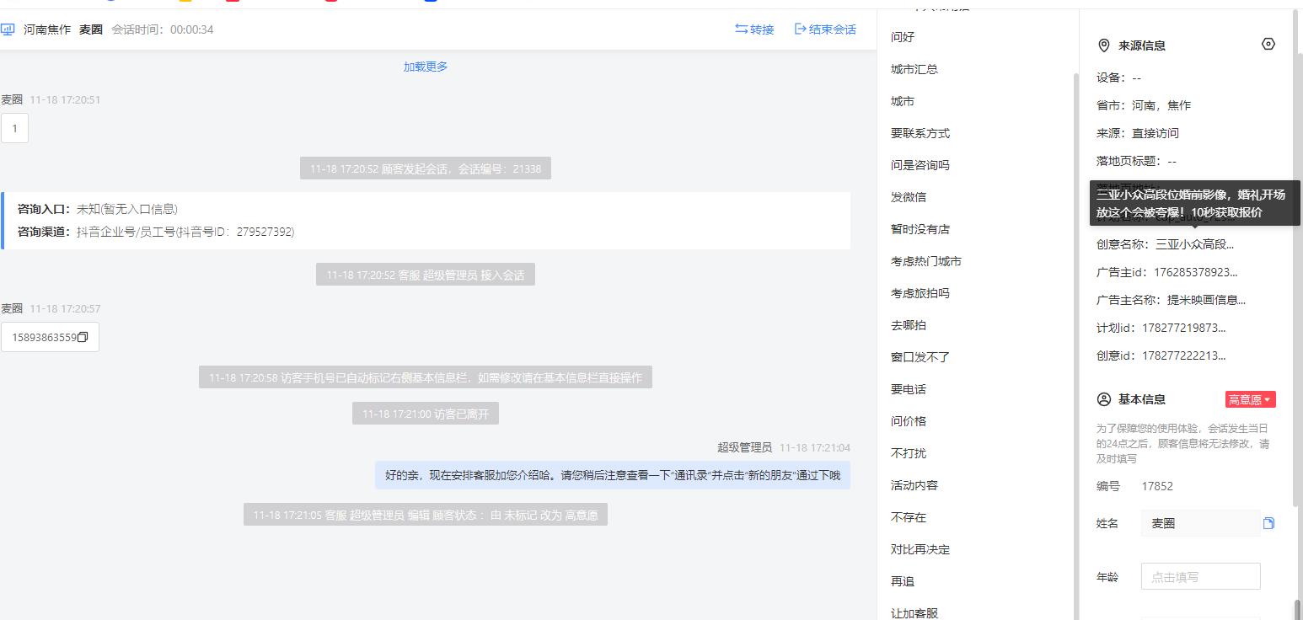Click the 编号 value 17852
The width and height of the screenshot is (1303, 620).
1157,486
